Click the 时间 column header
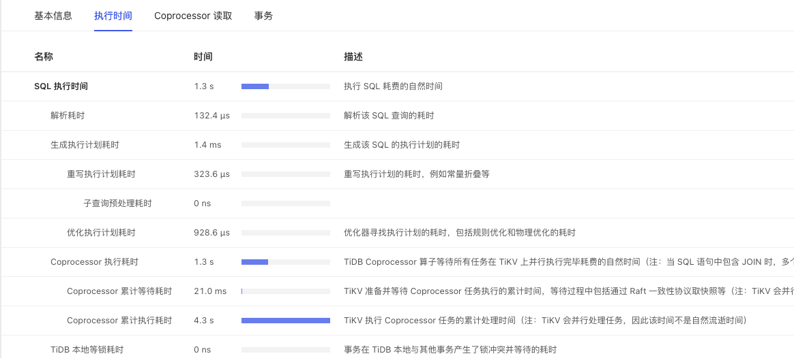 (203, 57)
